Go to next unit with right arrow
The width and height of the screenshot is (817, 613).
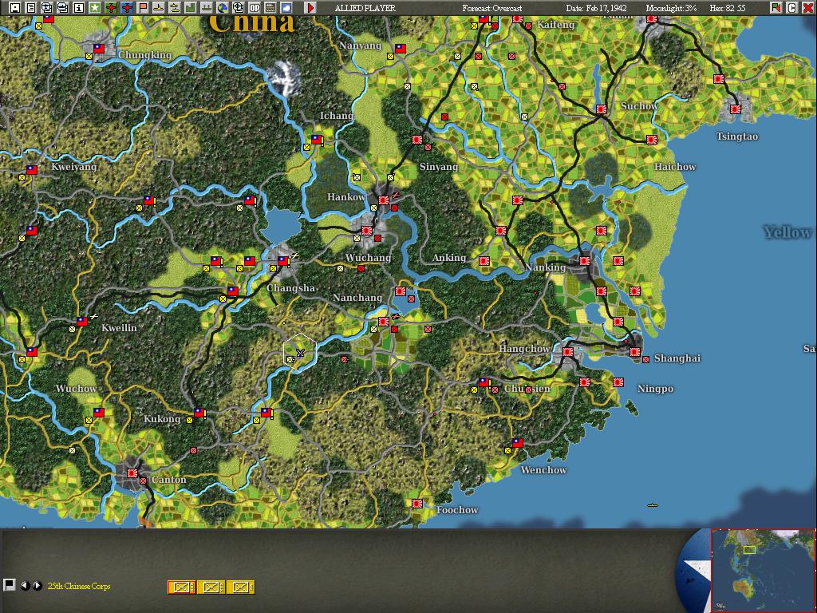(37, 586)
